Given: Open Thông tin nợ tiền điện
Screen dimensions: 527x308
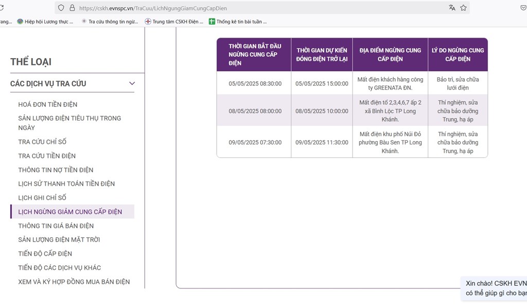Looking at the screenshot, I should (56, 170).
